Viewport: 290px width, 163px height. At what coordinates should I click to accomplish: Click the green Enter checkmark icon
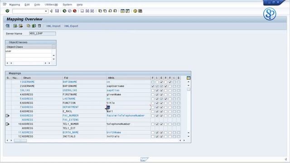point(7,11)
